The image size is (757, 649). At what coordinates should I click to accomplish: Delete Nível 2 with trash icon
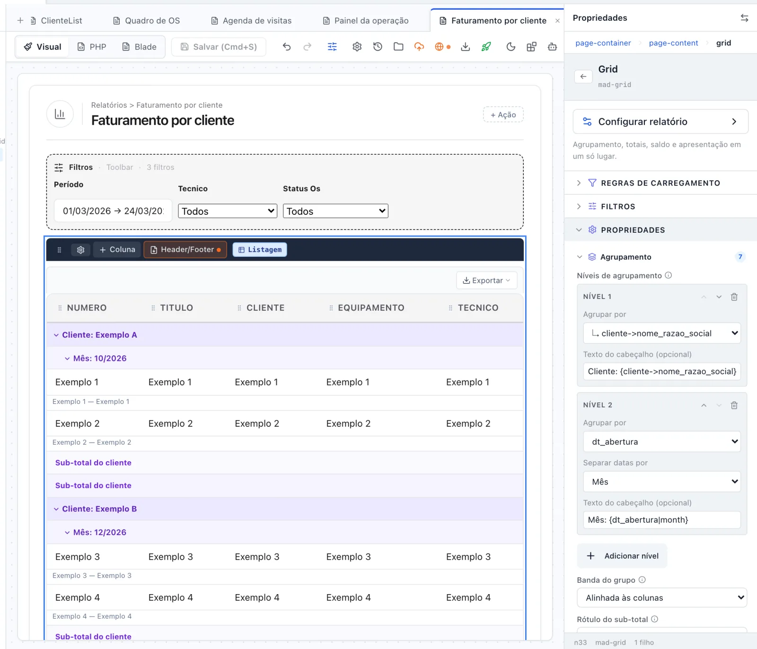pyautogui.click(x=734, y=405)
